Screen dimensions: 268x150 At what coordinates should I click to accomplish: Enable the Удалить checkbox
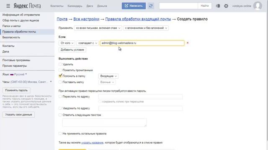click(60, 64)
